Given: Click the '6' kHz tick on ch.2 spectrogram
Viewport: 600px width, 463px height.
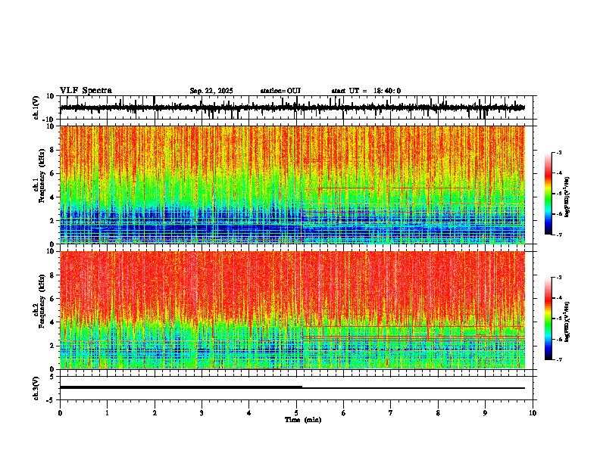Looking at the screenshot, I should pyautogui.click(x=52, y=299).
